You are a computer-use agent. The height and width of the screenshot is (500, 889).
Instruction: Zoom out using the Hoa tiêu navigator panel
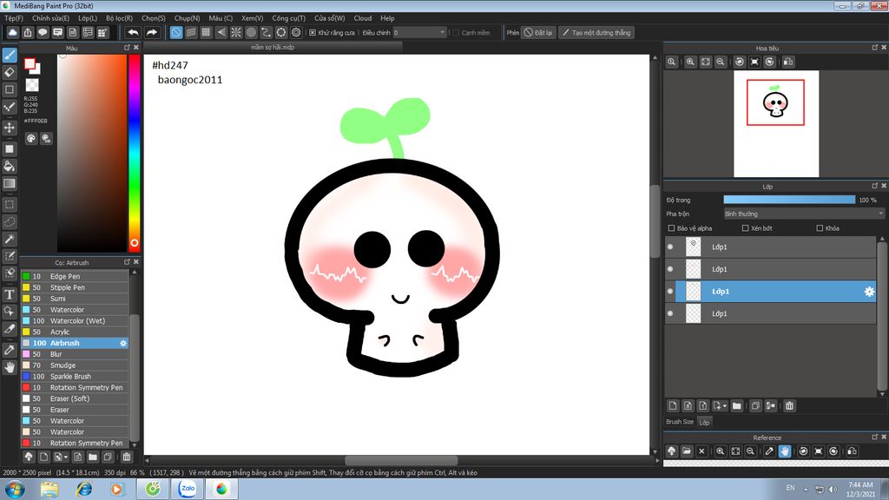point(720,62)
